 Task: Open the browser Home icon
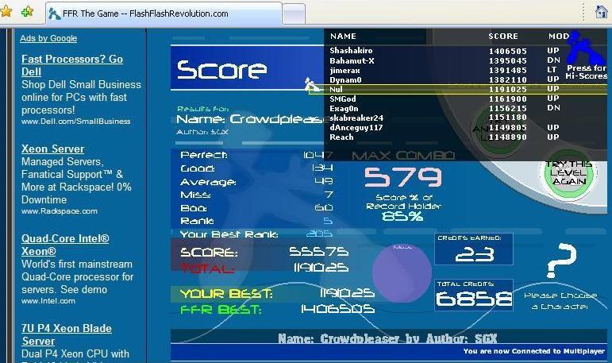pos(602,11)
